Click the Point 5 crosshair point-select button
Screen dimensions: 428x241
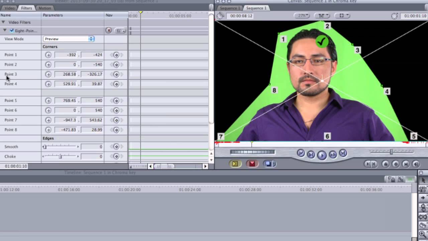pyautogui.click(x=48, y=100)
